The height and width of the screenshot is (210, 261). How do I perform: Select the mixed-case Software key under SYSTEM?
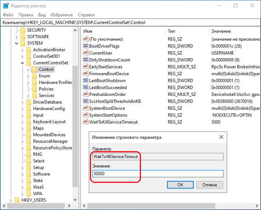(41, 174)
